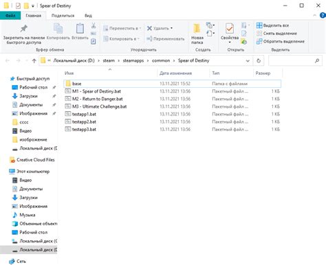This screenshot has width=326, height=265.
Task: Click the Paste clipboard icon
Action: 80,29
